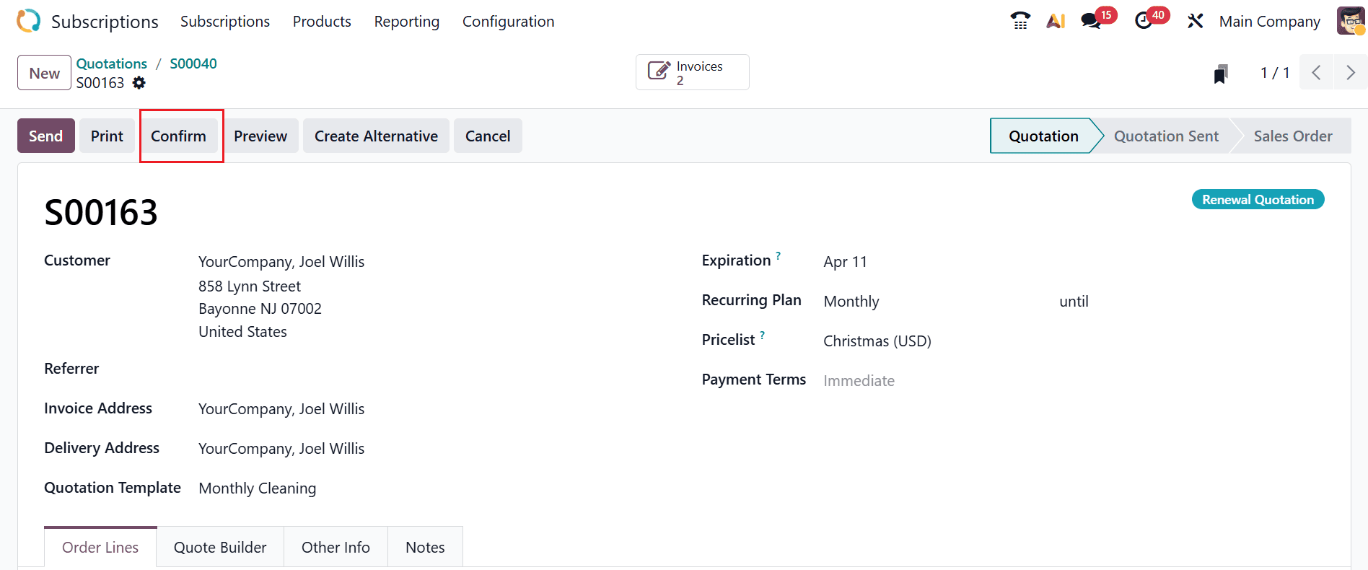The image size is (1368, 570).
Task: Open the user avatar menu
Action: click(1351, 21)
